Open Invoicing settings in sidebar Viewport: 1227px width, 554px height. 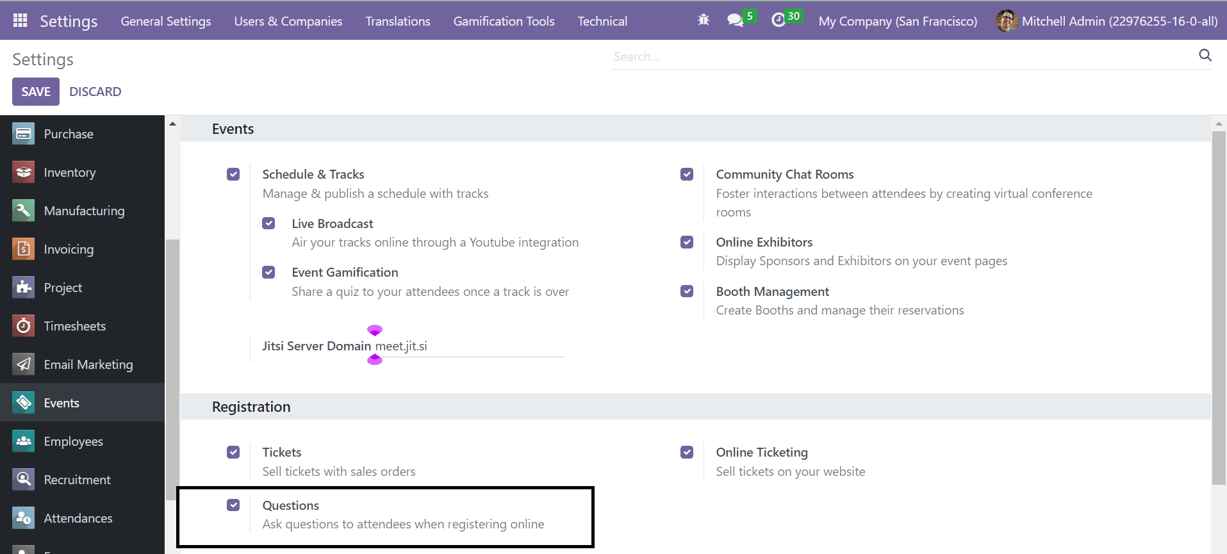click(x=82, y=249)
